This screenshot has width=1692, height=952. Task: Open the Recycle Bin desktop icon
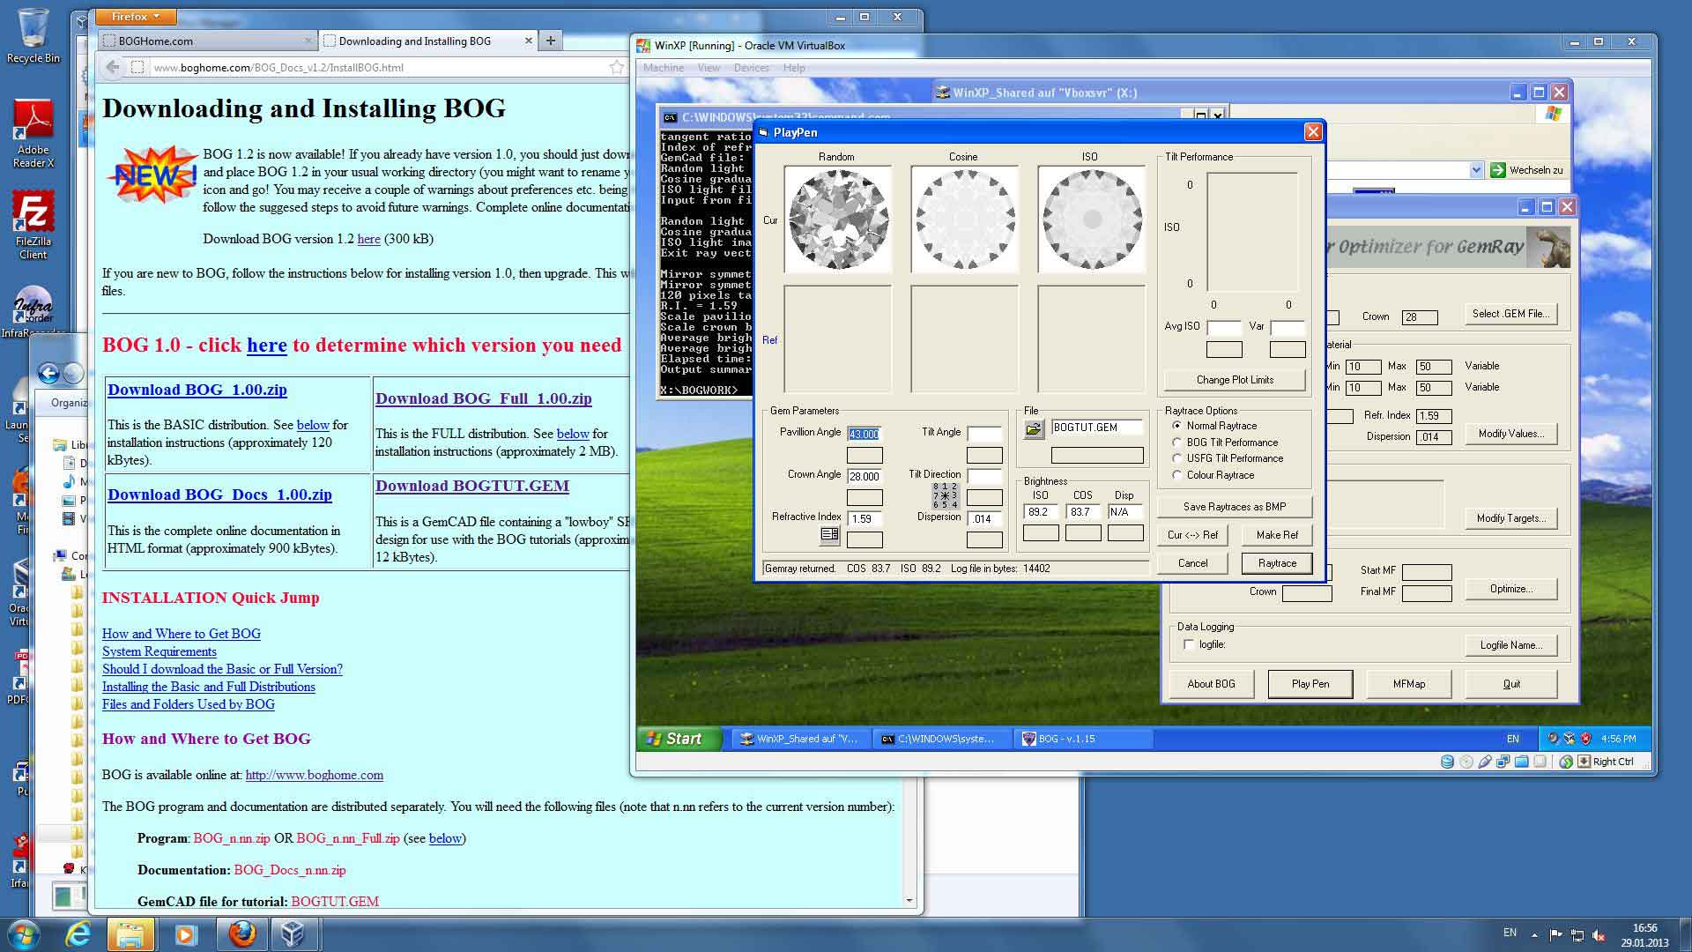point(33,37)
